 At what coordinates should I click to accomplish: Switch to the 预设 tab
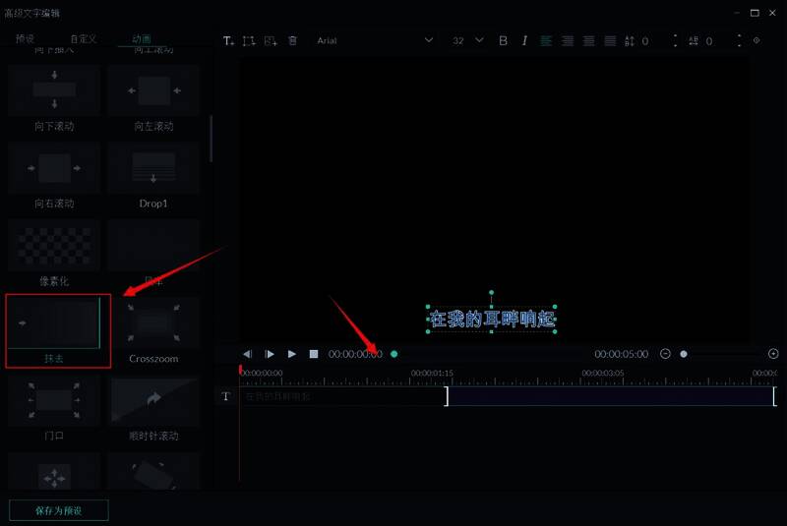click(26, 38)
